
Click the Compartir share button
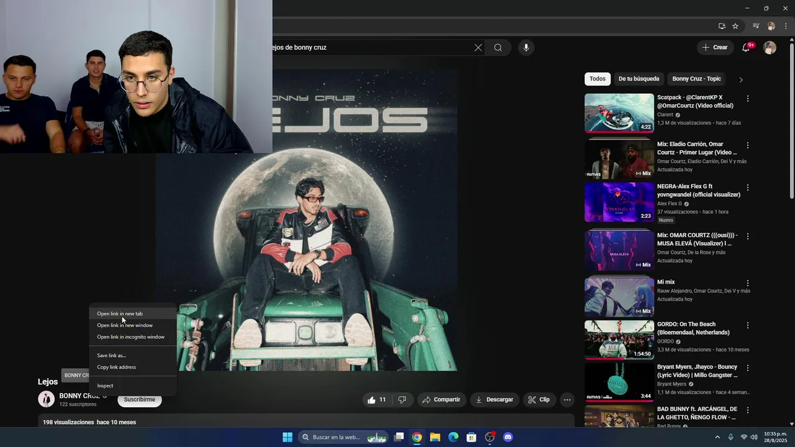tap(441, 400)
